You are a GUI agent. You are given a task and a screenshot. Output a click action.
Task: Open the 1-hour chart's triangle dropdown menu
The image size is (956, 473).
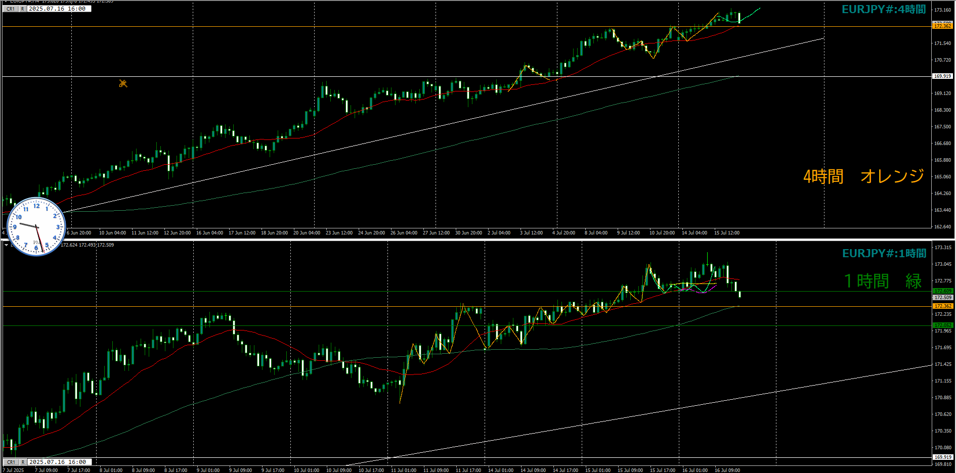[x=6, y=245]
